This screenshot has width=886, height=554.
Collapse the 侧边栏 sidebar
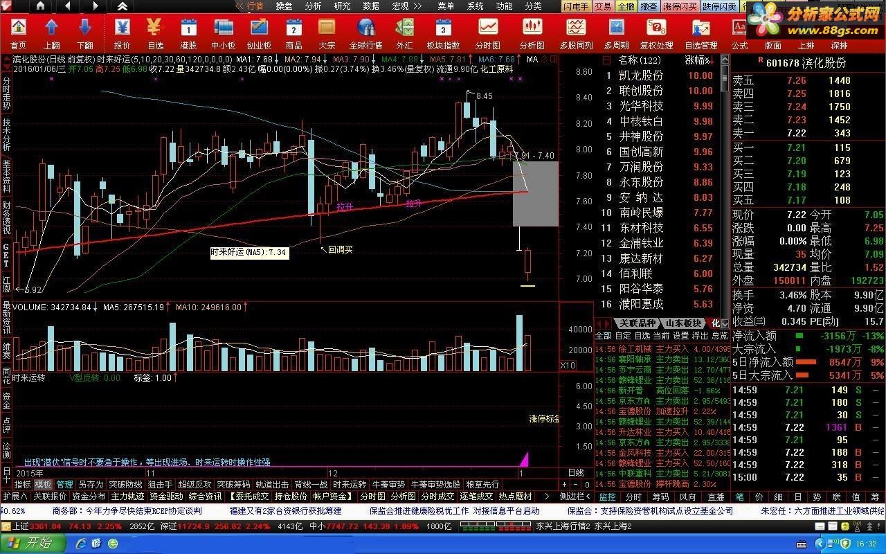point(575,497)
